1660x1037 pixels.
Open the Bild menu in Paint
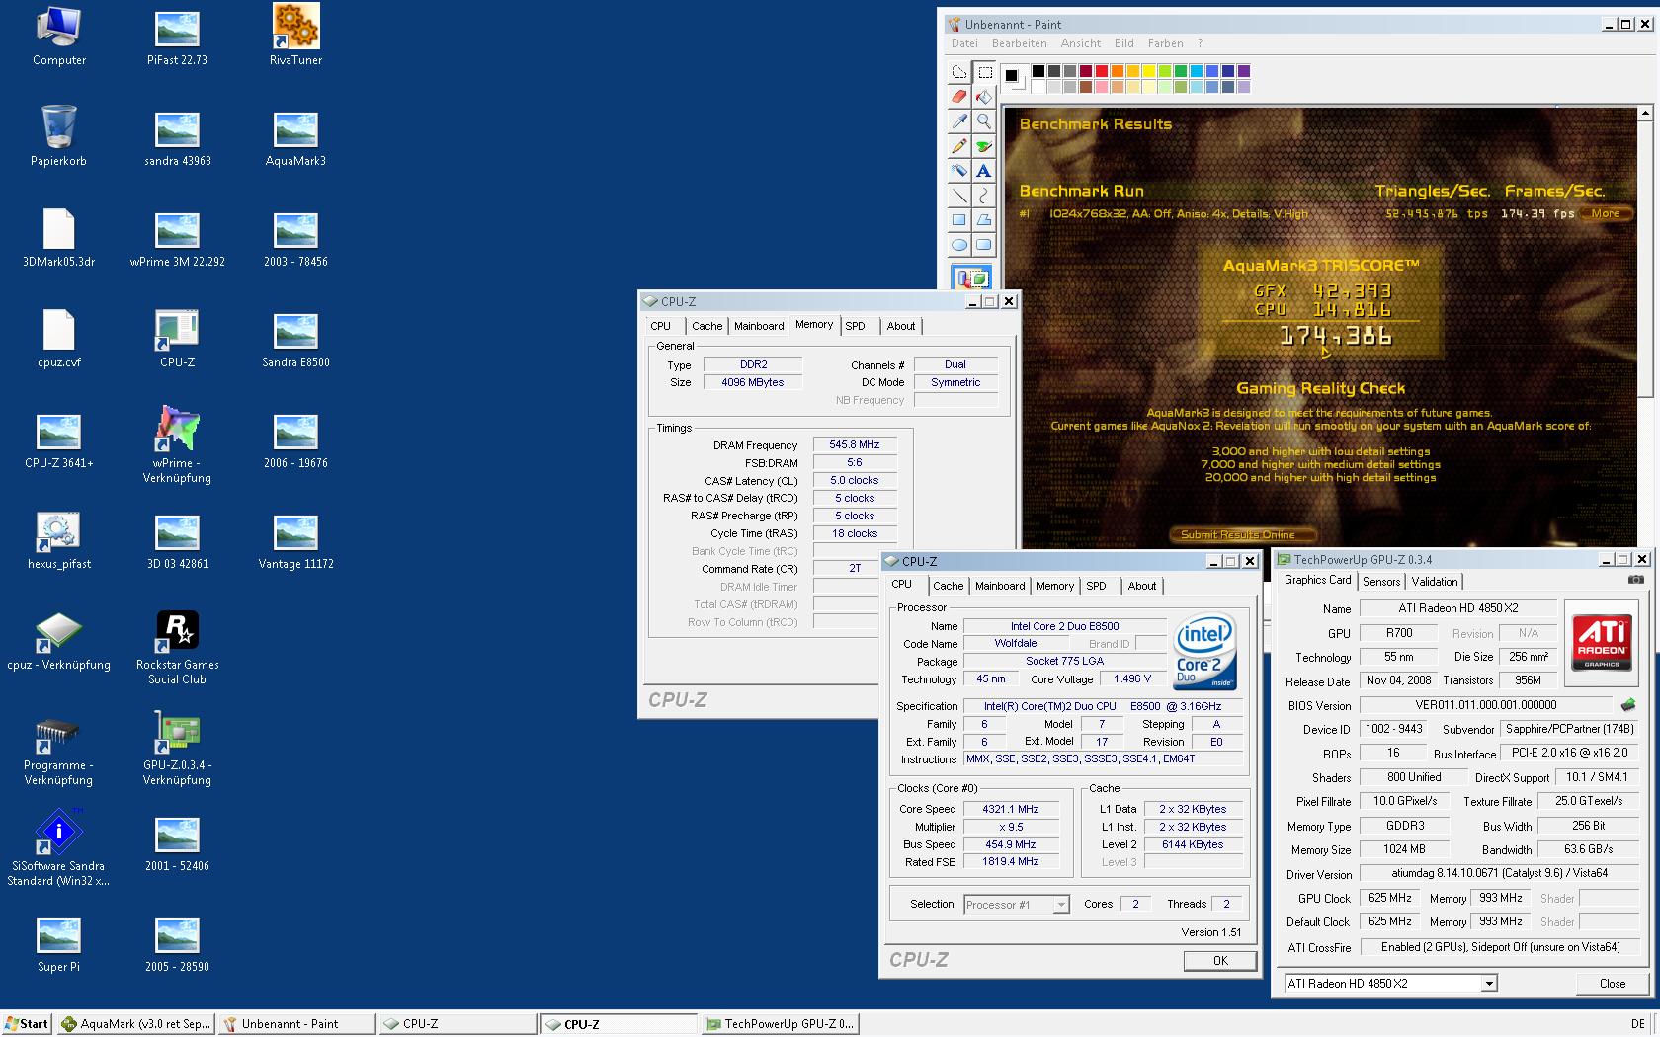pyautogui.click(x=1123, y=43)
